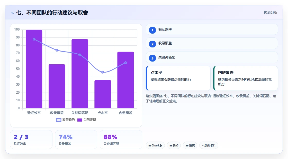Click trend line point on 内链覆盖 bar
This screenshot has width=288, height=159.
(x=126, y=63)
